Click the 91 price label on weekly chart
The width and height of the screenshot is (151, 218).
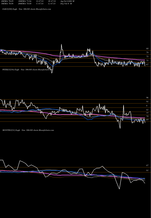pos(147,102)
